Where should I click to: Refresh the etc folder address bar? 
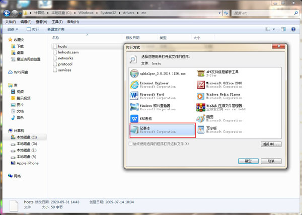click(226, 13)
